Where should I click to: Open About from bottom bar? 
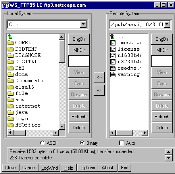coord(108,168)
